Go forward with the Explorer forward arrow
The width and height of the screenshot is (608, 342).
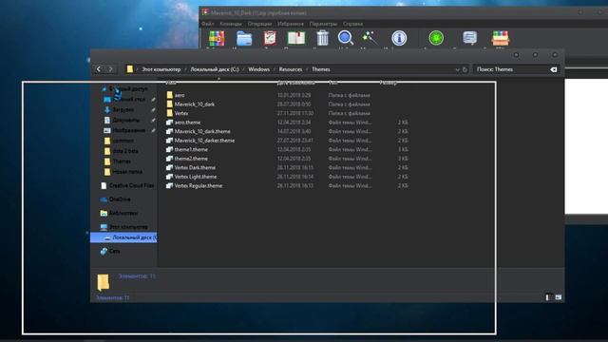[x=111, y=69]
